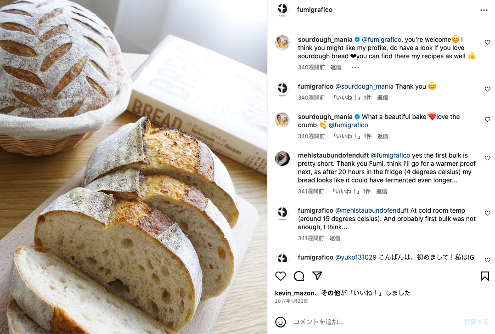Open comment options dots beside 340週間前 返信

tap(355, 68)
